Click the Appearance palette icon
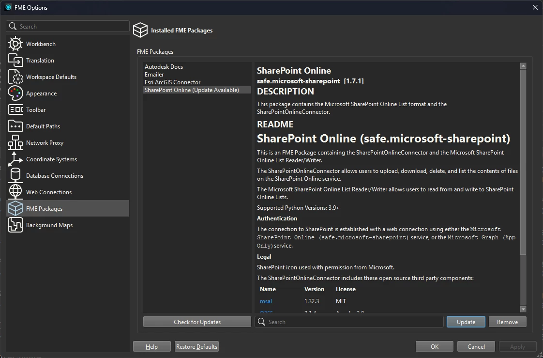The image size is (543, 358). click(x=15, y=93)
